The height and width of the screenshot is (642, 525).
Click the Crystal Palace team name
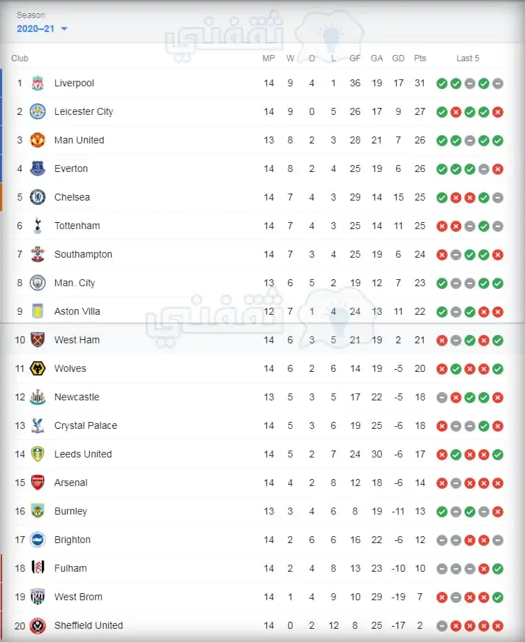(x=86, y=426)
